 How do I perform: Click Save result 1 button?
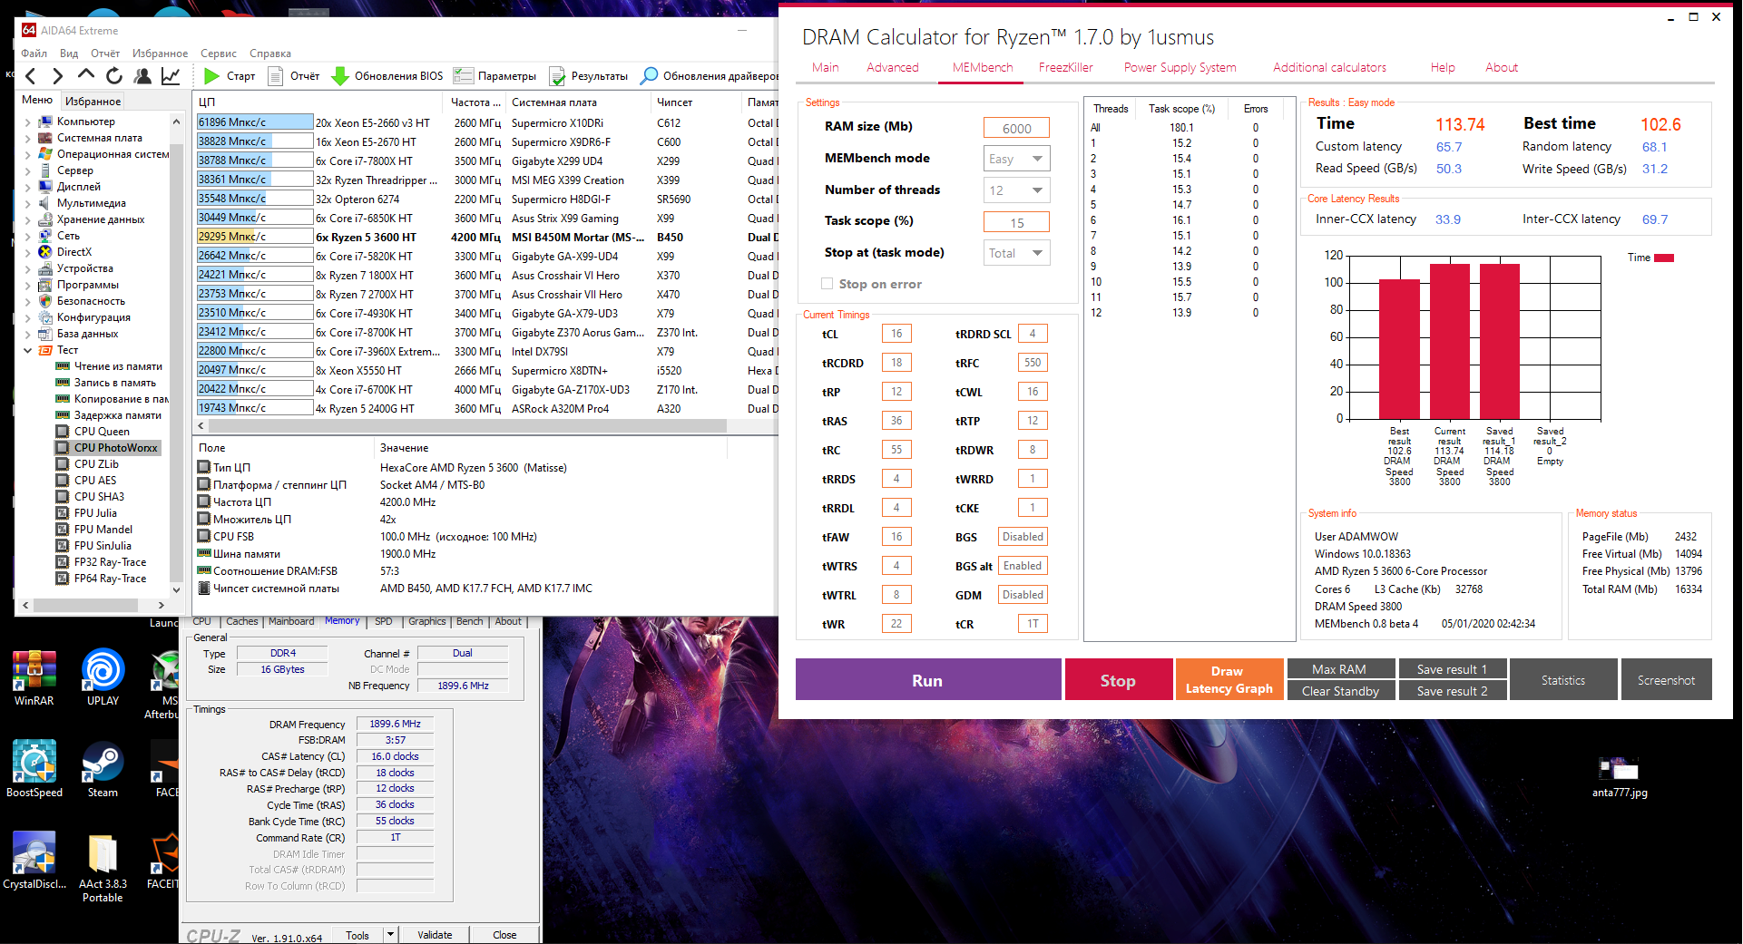tap(1451, 669)
